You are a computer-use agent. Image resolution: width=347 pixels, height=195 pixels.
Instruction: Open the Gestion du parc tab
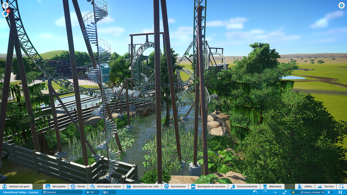coord(16,187)
